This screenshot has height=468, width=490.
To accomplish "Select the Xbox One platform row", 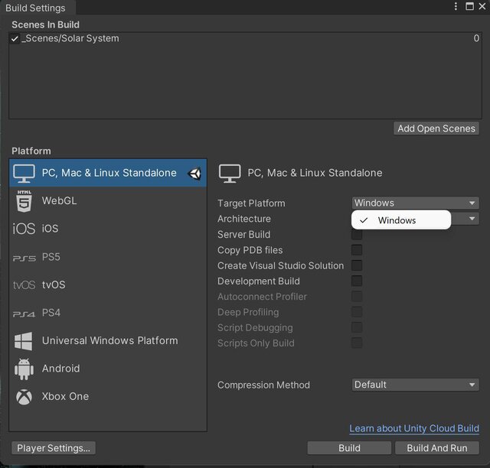I will pos(108,397).
